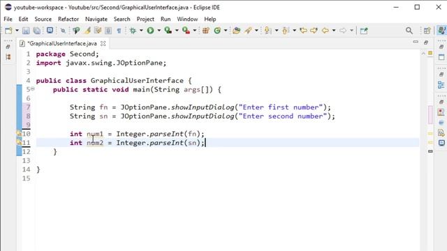Go Back with the yellow left arrow
The image size is (447, 251).
pyautogui.click(x=325, y=31)
